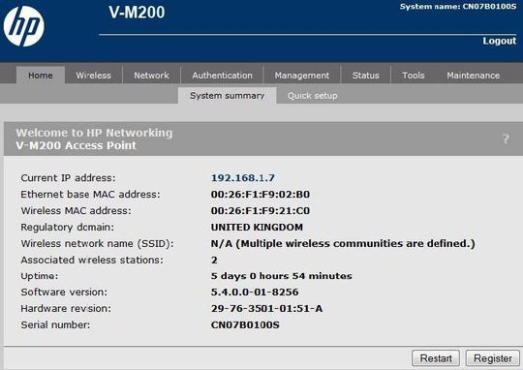Open the Status tab

[x=365, y=76]
